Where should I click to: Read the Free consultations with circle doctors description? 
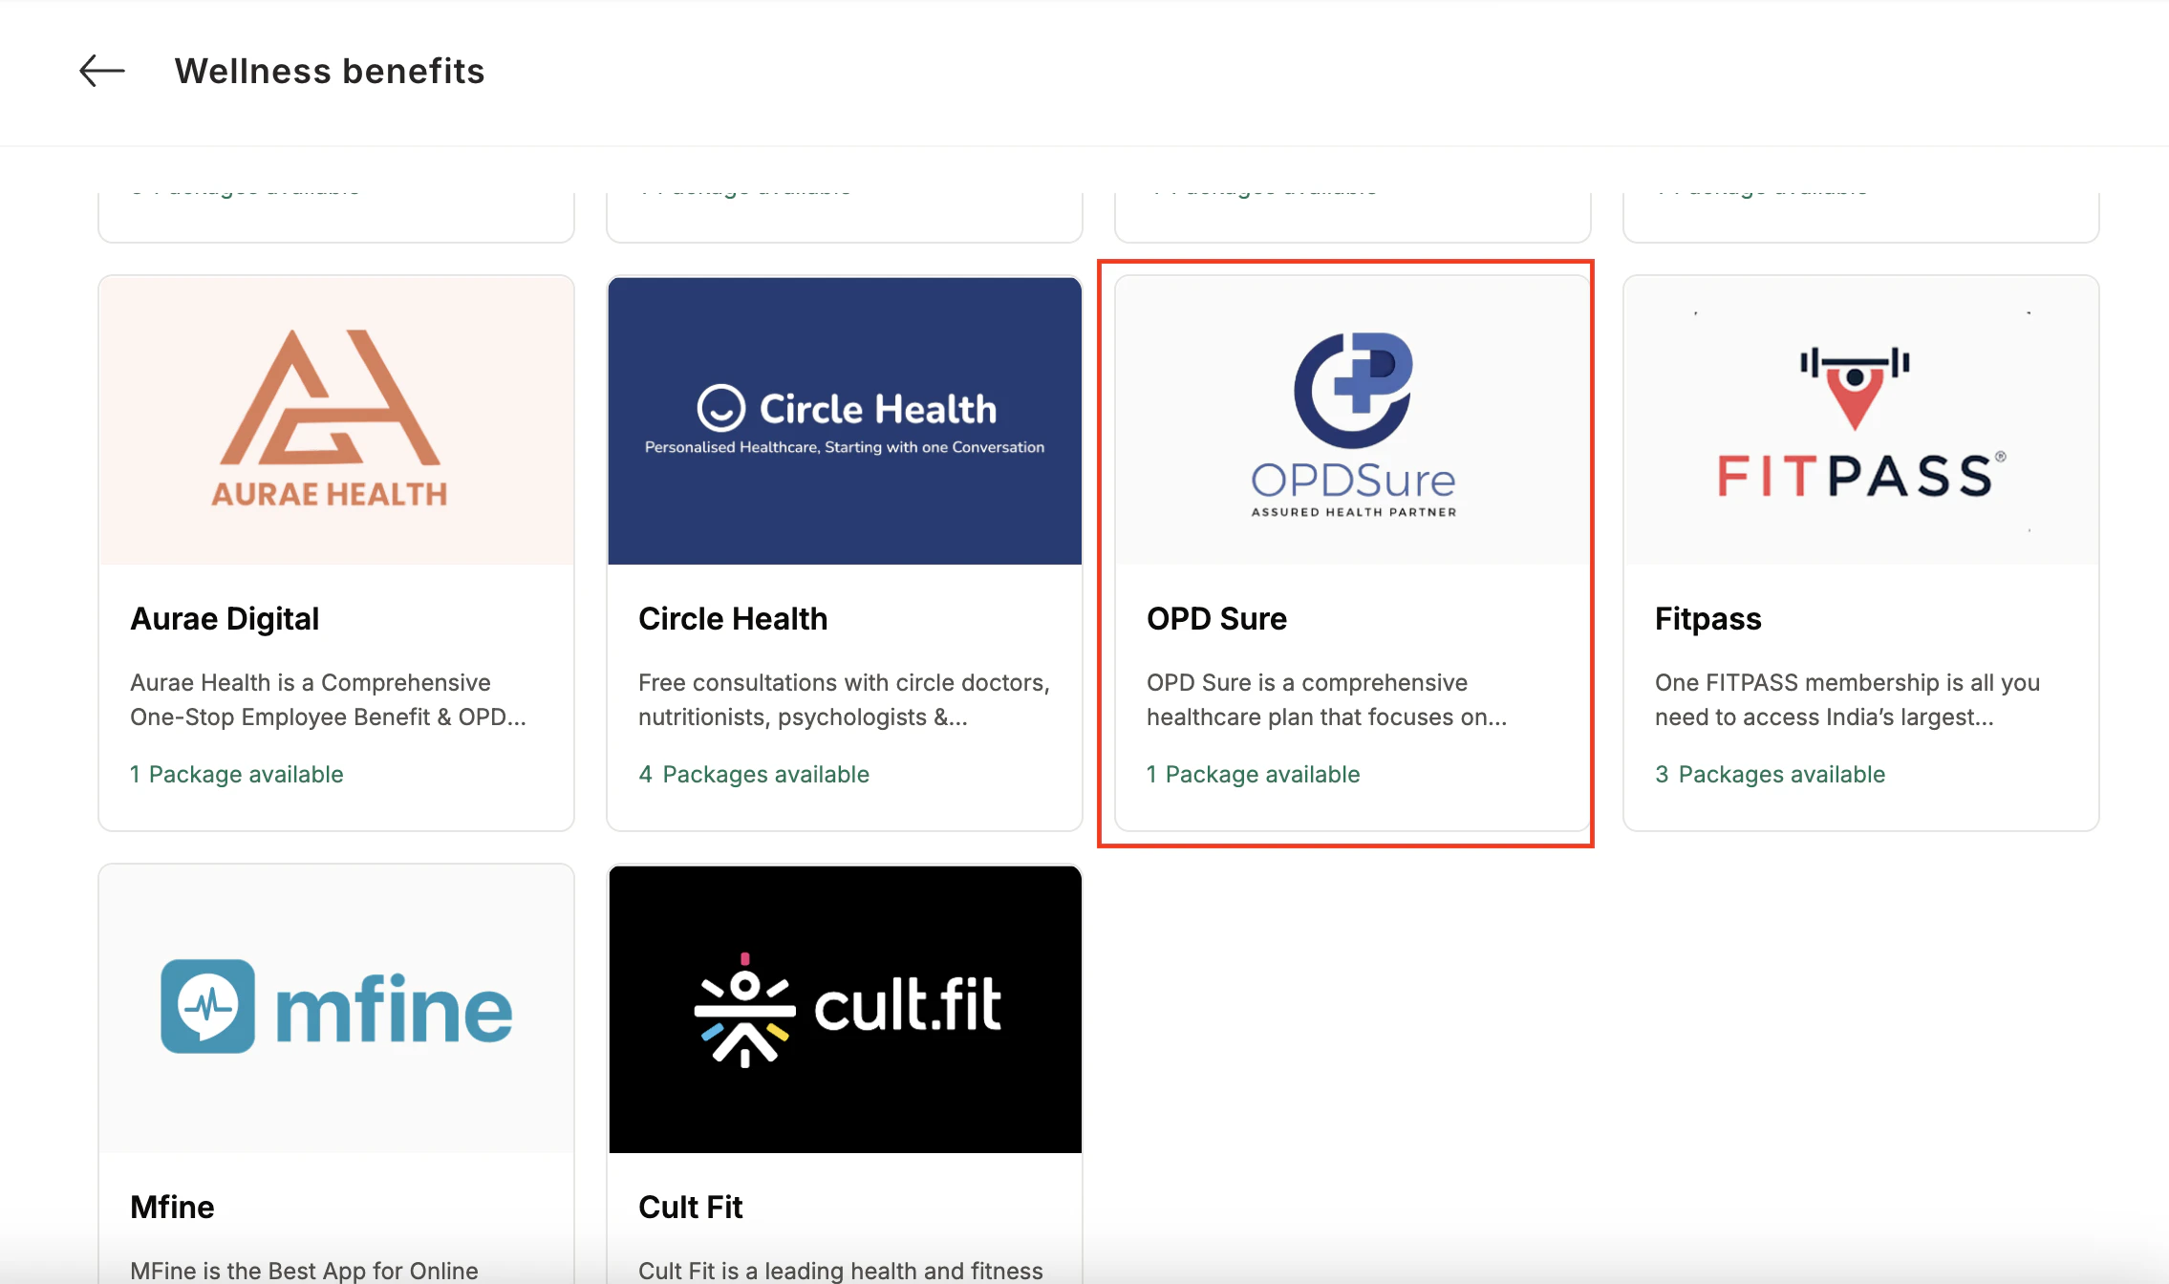(x=844, y=699)
